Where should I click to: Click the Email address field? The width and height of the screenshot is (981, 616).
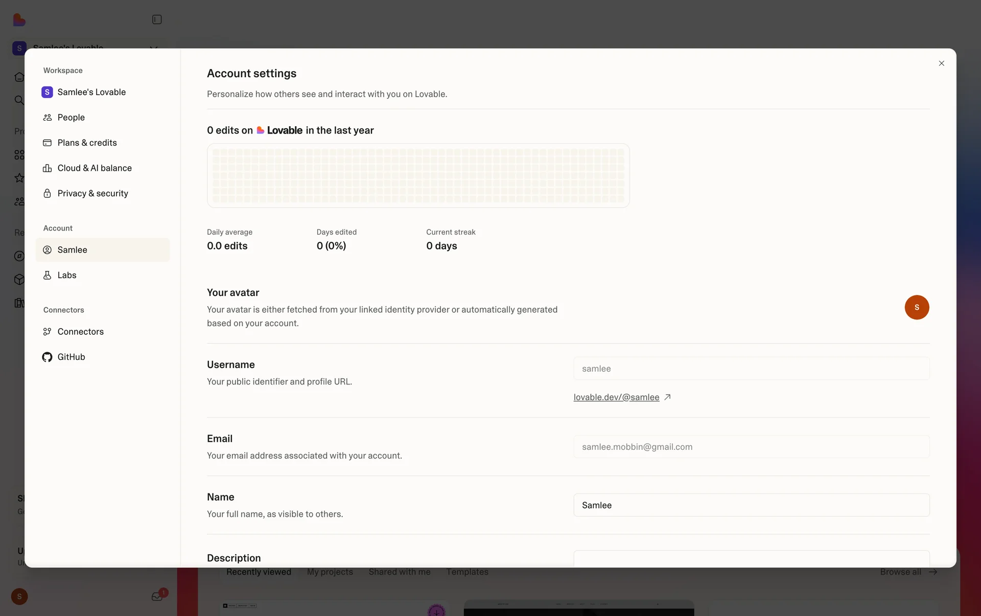point(751,447)
